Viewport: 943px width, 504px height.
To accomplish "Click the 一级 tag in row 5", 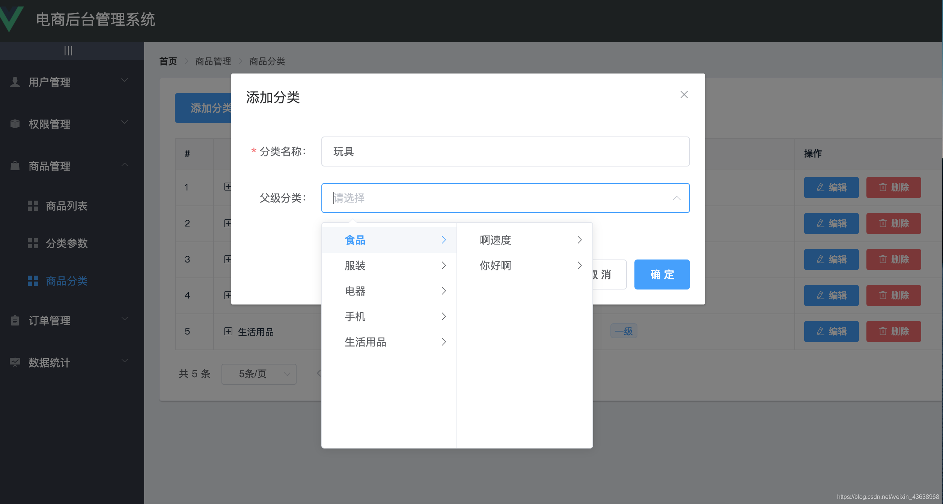I will click(x=624, y=331).
